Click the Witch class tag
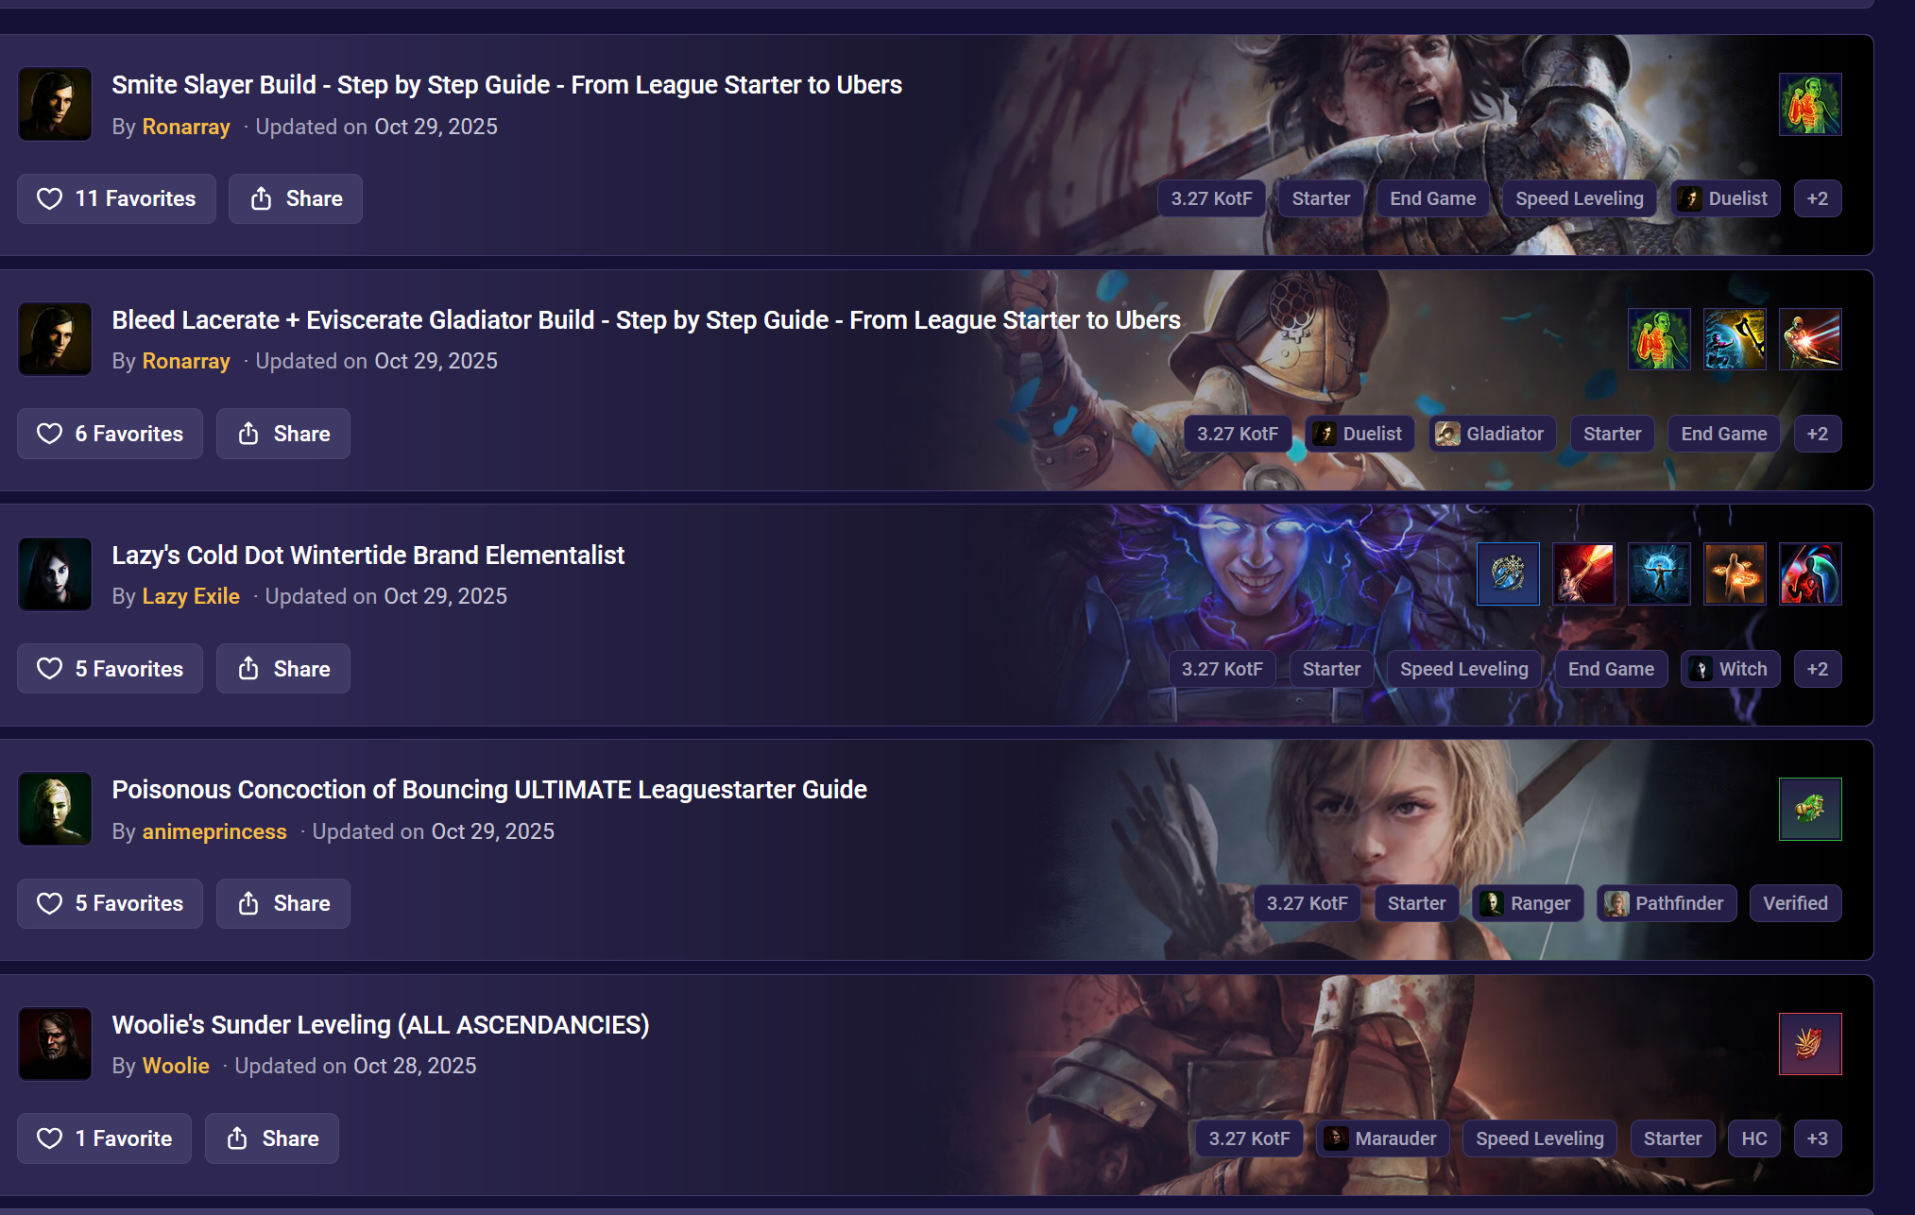This screenshot has width=1915, height=1215. click(1730, 669)
